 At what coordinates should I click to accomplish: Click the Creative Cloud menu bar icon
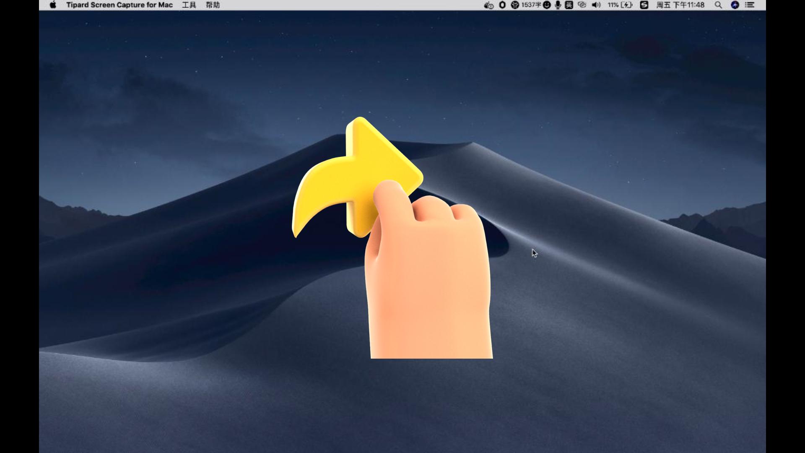click(x=582, y=5)
